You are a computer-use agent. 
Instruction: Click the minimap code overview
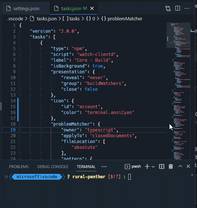pos(179,91)
